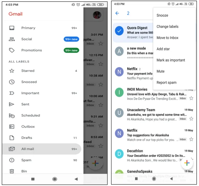
Task: Open the Drafts label text
Action: point(27,138)
